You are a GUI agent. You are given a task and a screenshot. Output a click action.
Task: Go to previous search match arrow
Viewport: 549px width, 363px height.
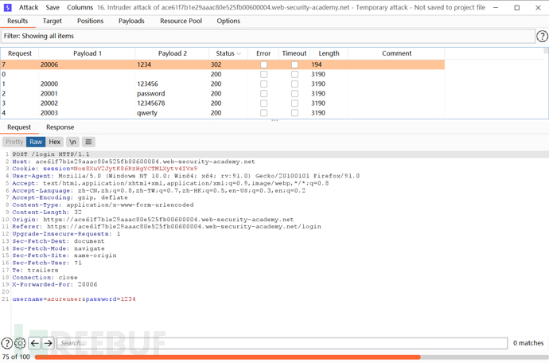point(34,343)
